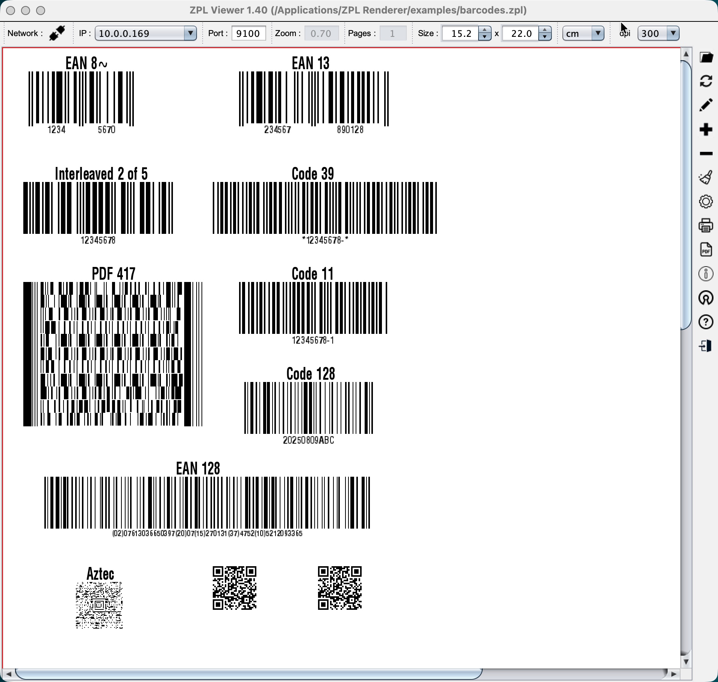Zoom in with the plus icon
Image resolution: width=718 pixels, height=682 pixels.
click(x=706, y=130)
